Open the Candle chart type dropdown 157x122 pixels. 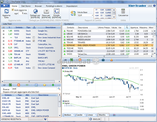pos(81,115)
